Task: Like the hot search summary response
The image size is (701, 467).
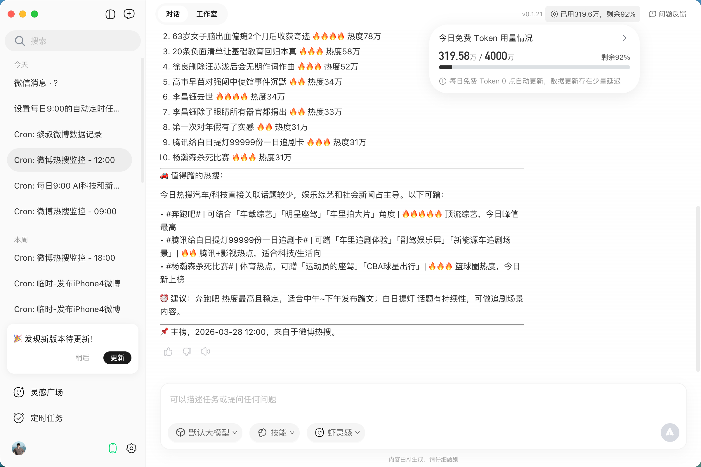Action: tap(168, 351)
